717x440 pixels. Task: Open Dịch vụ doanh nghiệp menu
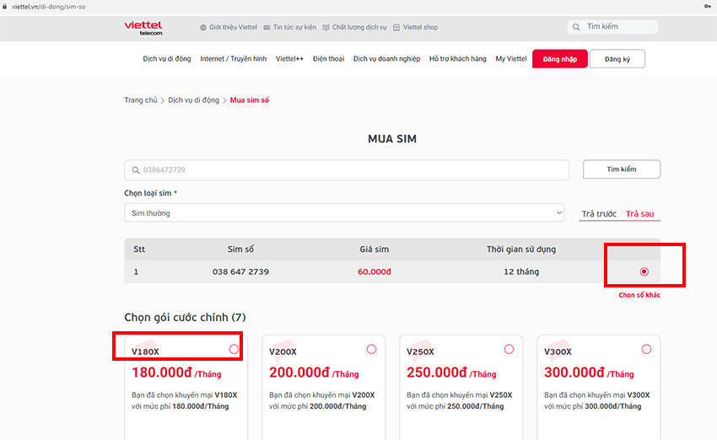pos(386,58)
